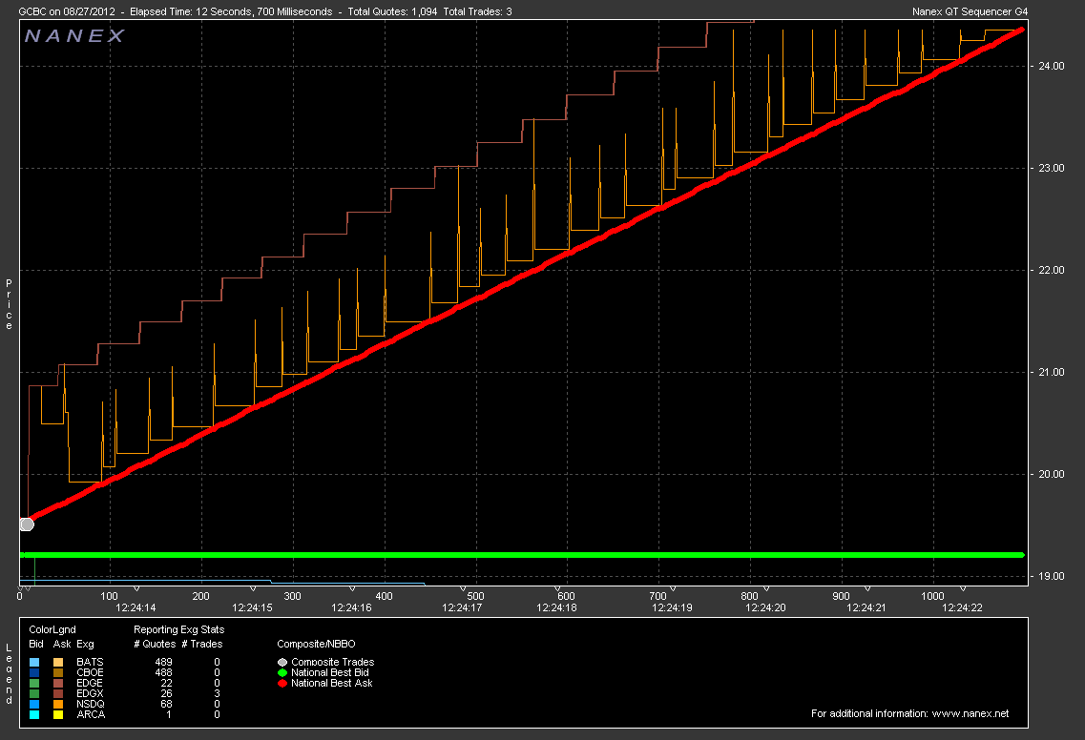
Task: Click the 500 sequence axis label
Action: (475, 596)
